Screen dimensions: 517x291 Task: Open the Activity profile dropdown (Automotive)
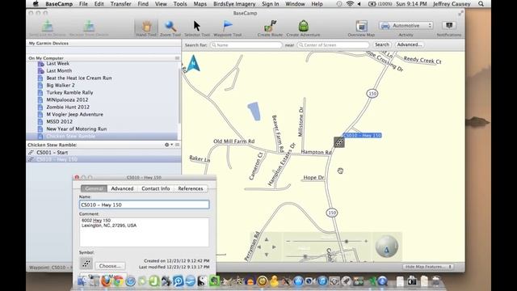tap(406, 25)
